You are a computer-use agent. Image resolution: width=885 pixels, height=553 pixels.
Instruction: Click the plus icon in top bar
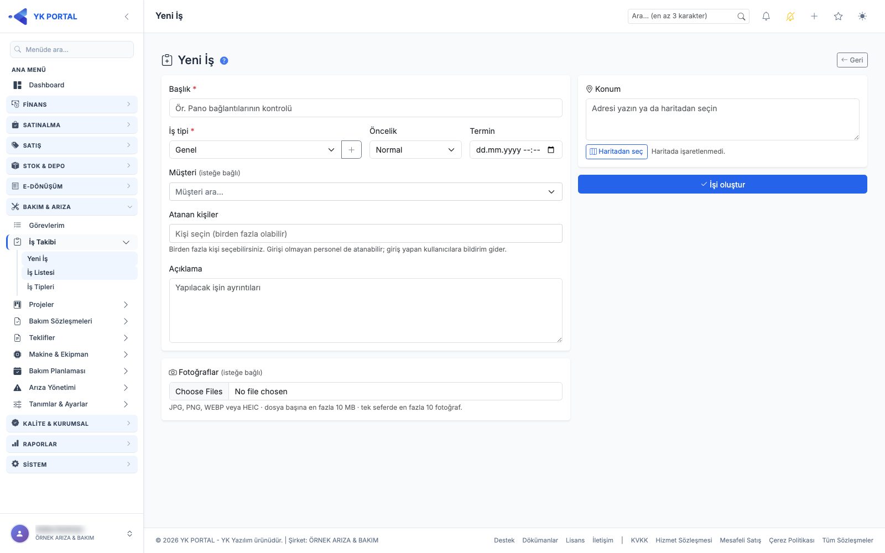814,17
